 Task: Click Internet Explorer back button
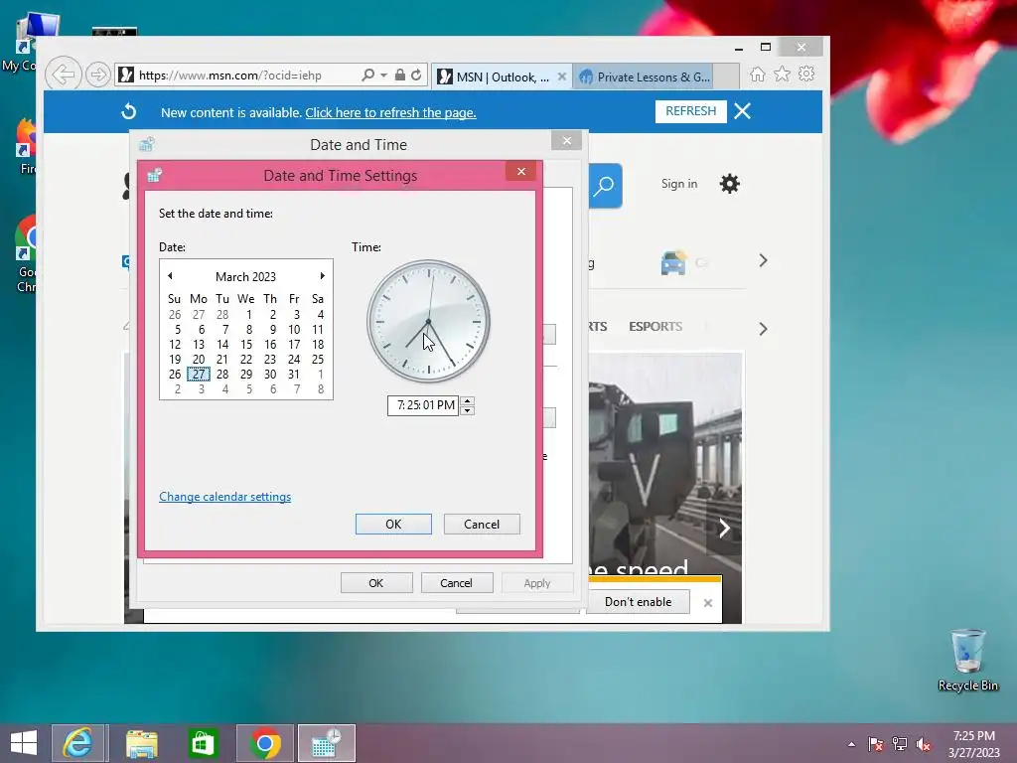click(64, 75)
